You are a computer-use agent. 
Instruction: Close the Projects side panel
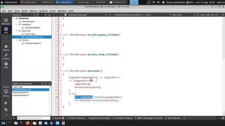[50, 15]
